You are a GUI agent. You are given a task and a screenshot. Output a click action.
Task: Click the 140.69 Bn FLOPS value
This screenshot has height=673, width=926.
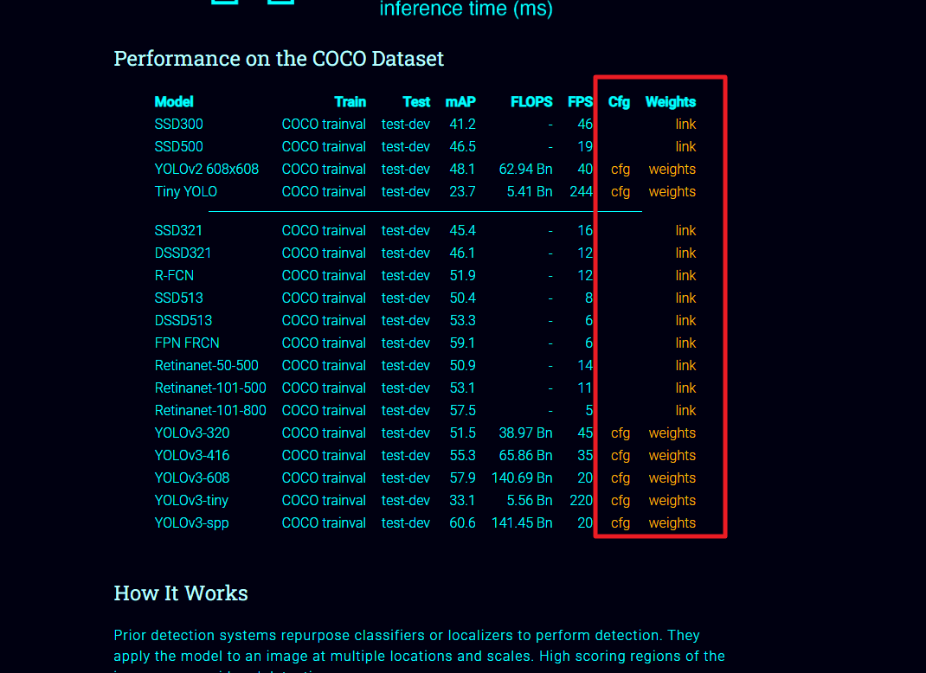tap(522, 478)
